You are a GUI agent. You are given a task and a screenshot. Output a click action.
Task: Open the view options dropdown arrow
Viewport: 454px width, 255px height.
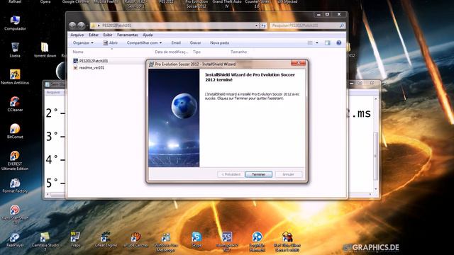point(317,42)
